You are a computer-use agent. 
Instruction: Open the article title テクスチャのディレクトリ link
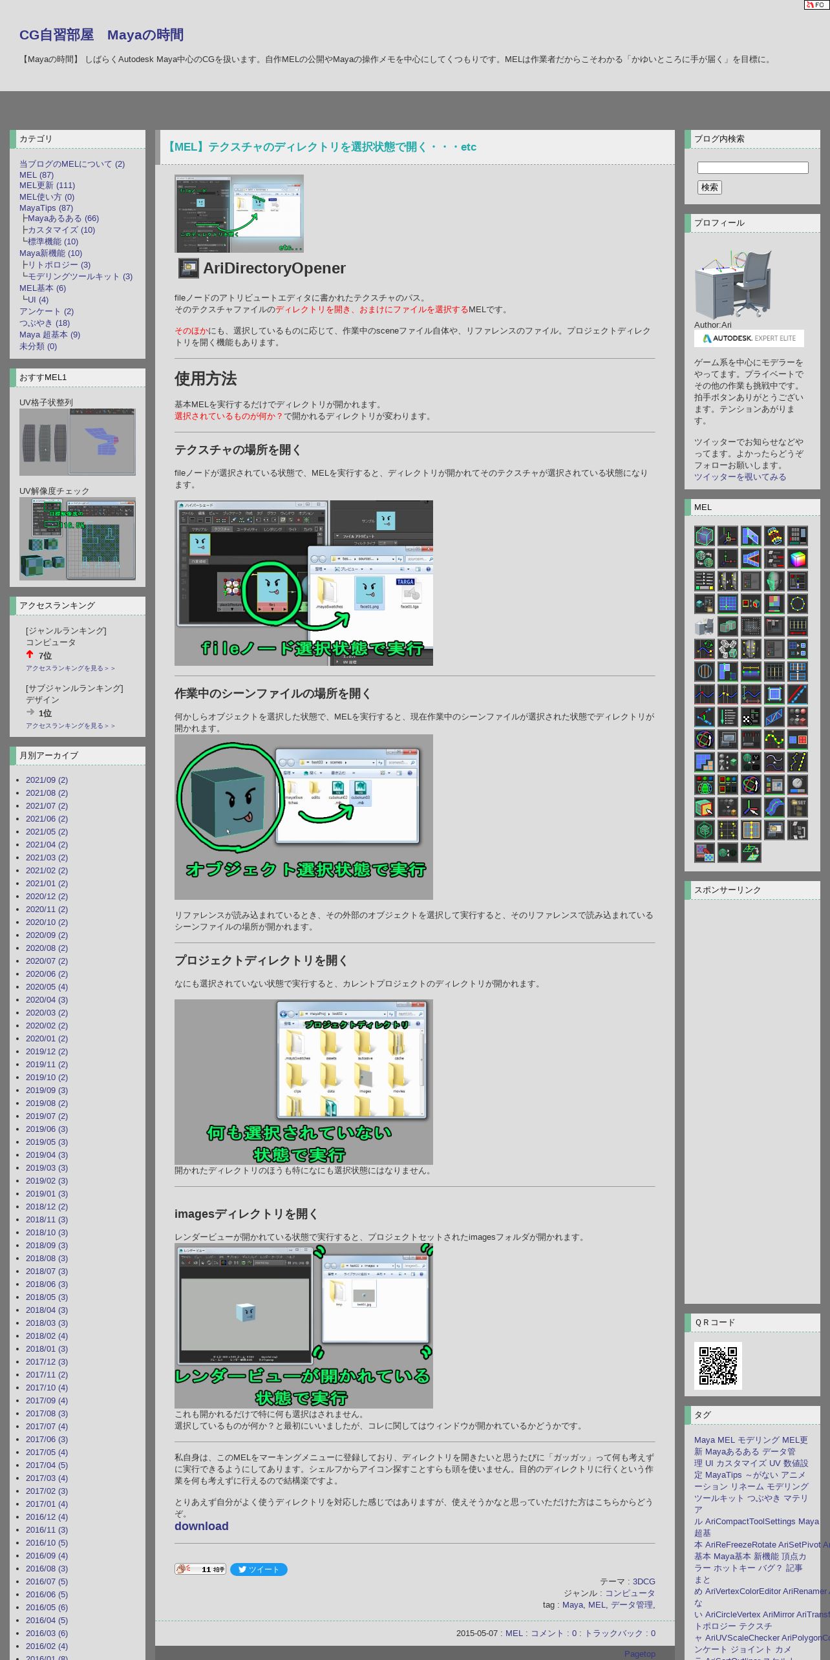point(321,147)
